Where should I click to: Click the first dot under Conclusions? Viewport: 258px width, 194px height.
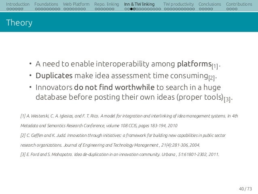click(200, 9)
